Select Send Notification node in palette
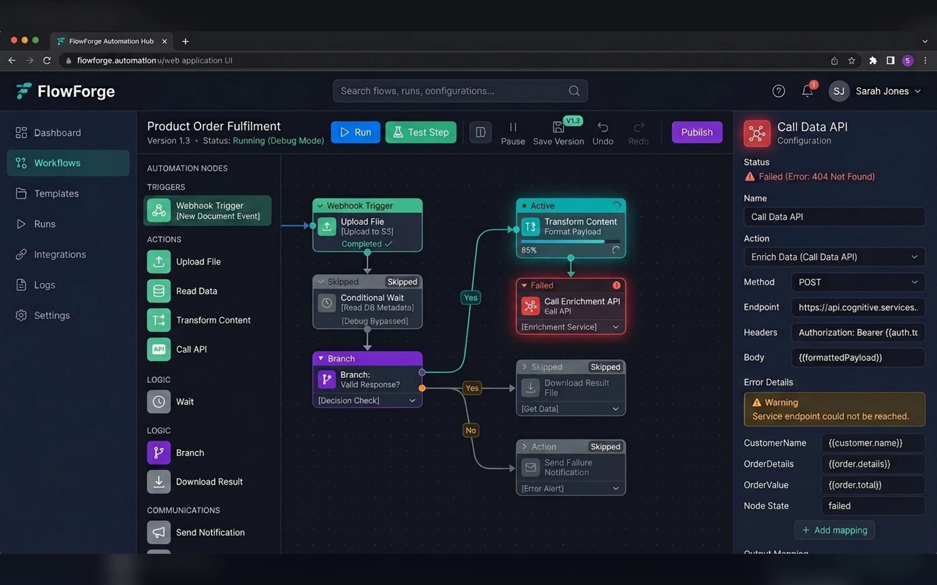The height and width of the screenshot is (585, 937). click(207, 532)
